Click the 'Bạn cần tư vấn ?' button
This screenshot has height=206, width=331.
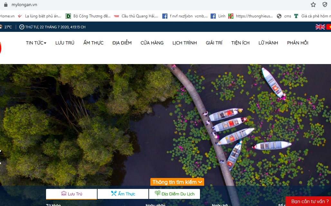310,201
